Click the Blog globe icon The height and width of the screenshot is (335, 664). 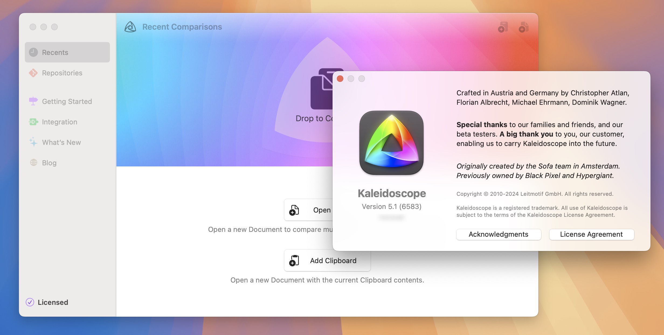click(x=34, y=162)
